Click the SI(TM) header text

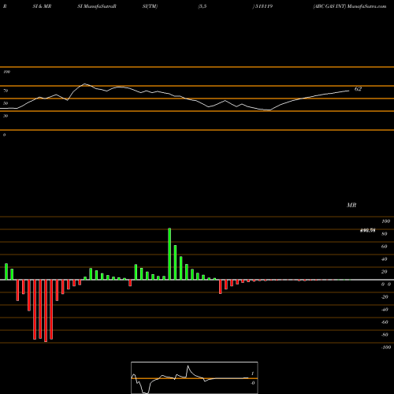(x=150, y=6)
